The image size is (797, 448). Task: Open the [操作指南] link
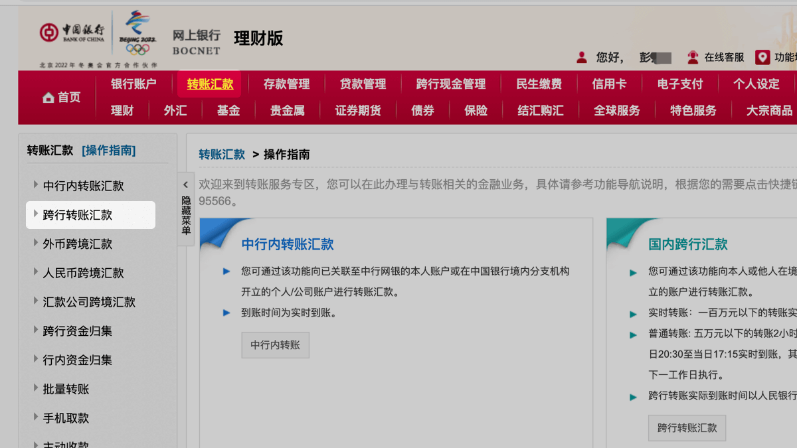[x=108, y=151]
